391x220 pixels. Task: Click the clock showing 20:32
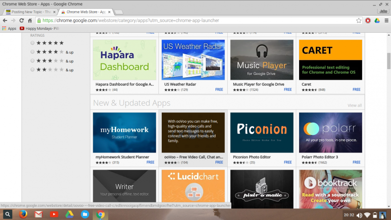click(349, 215)
